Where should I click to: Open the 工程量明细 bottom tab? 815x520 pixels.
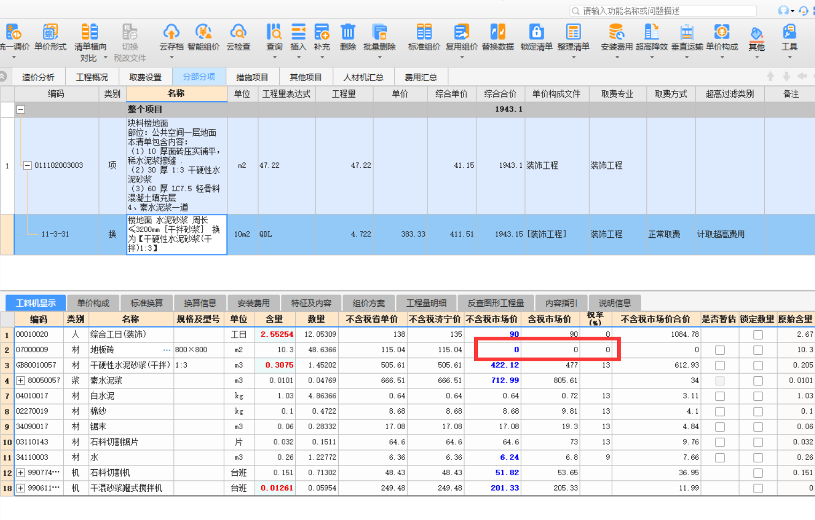(x=426, y=303)
